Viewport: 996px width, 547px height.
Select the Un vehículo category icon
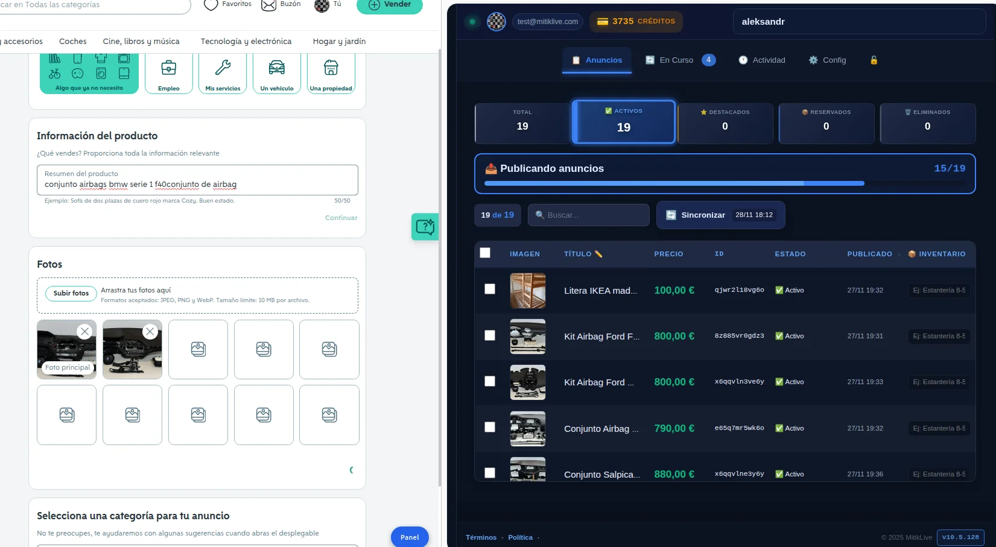tap(277, 68)
